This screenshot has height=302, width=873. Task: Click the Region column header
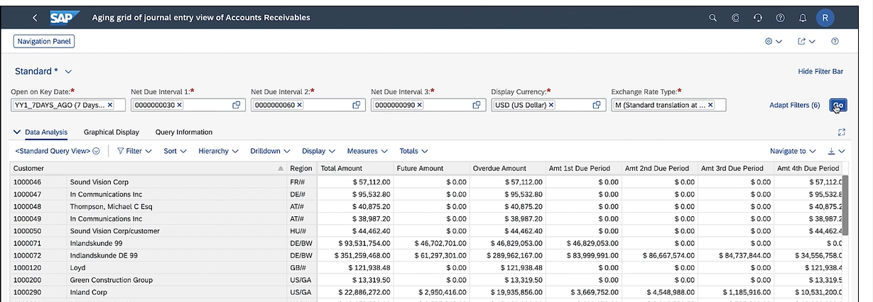(302, 168)
